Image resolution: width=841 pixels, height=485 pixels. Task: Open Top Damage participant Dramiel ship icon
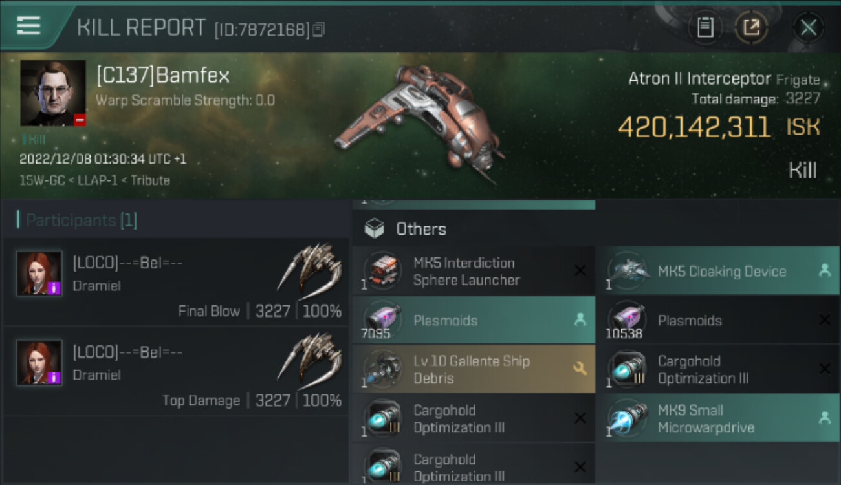pyautogui.click(x=311, y=356)
